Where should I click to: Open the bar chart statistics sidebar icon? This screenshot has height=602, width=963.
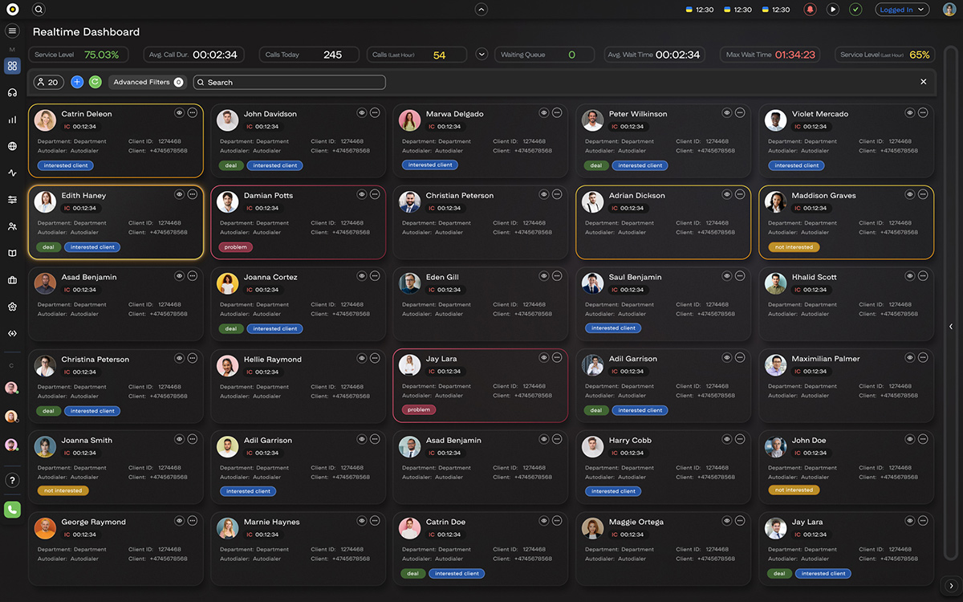12,120
